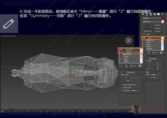Viewport: 167px width, 118px height.
Task: Toggle Weld Seam checkbox
Action: [x=122, y=87]
